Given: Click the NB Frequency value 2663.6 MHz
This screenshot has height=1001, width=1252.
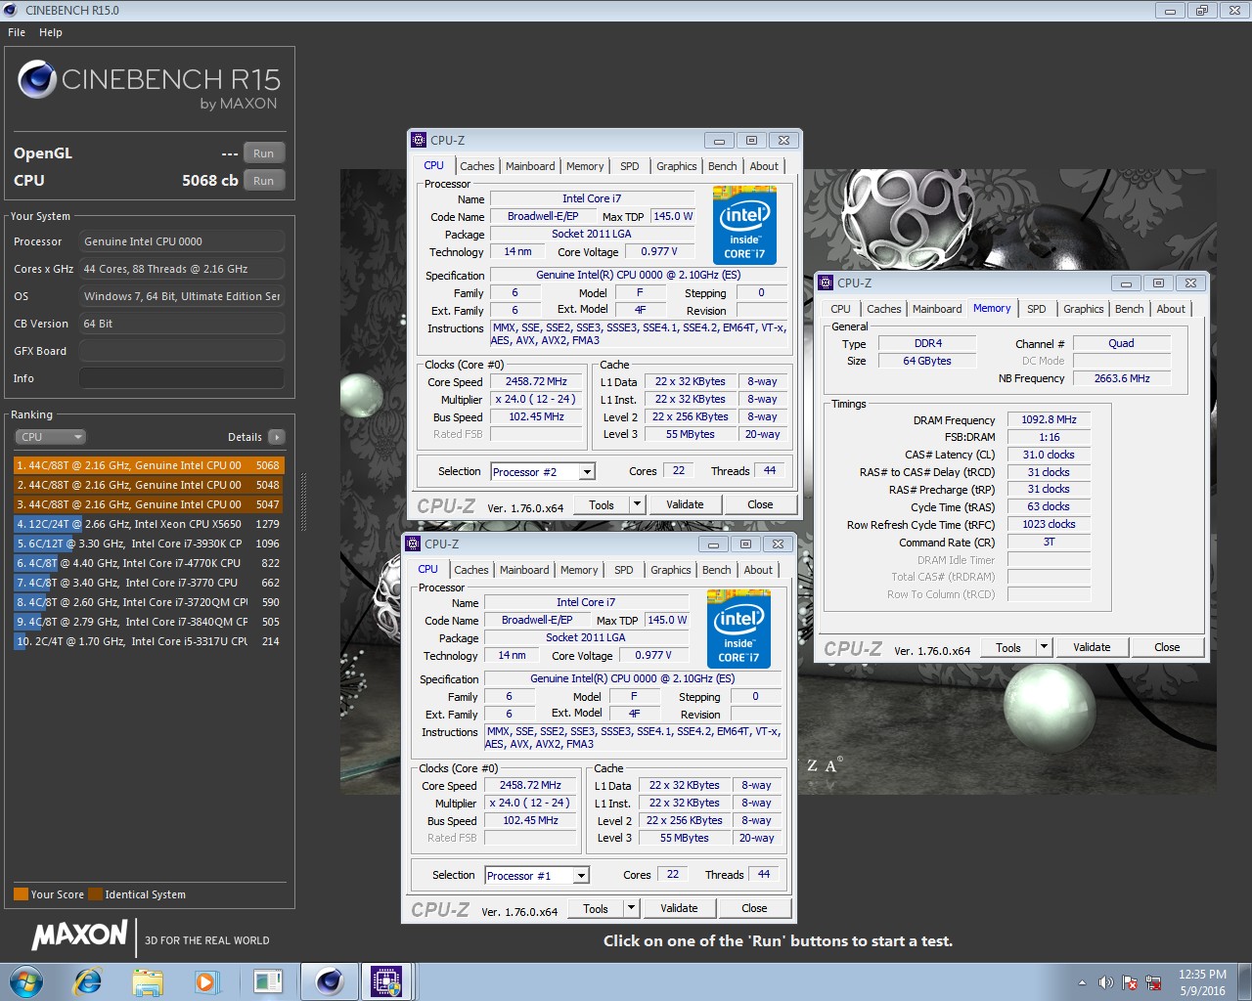Looking at the screenshot, I should click(1121, 378).
